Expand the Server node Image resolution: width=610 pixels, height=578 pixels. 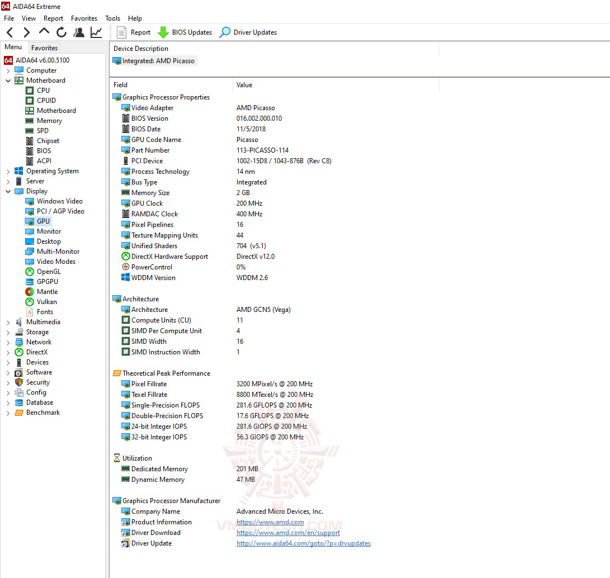click(x=8, y=182)
